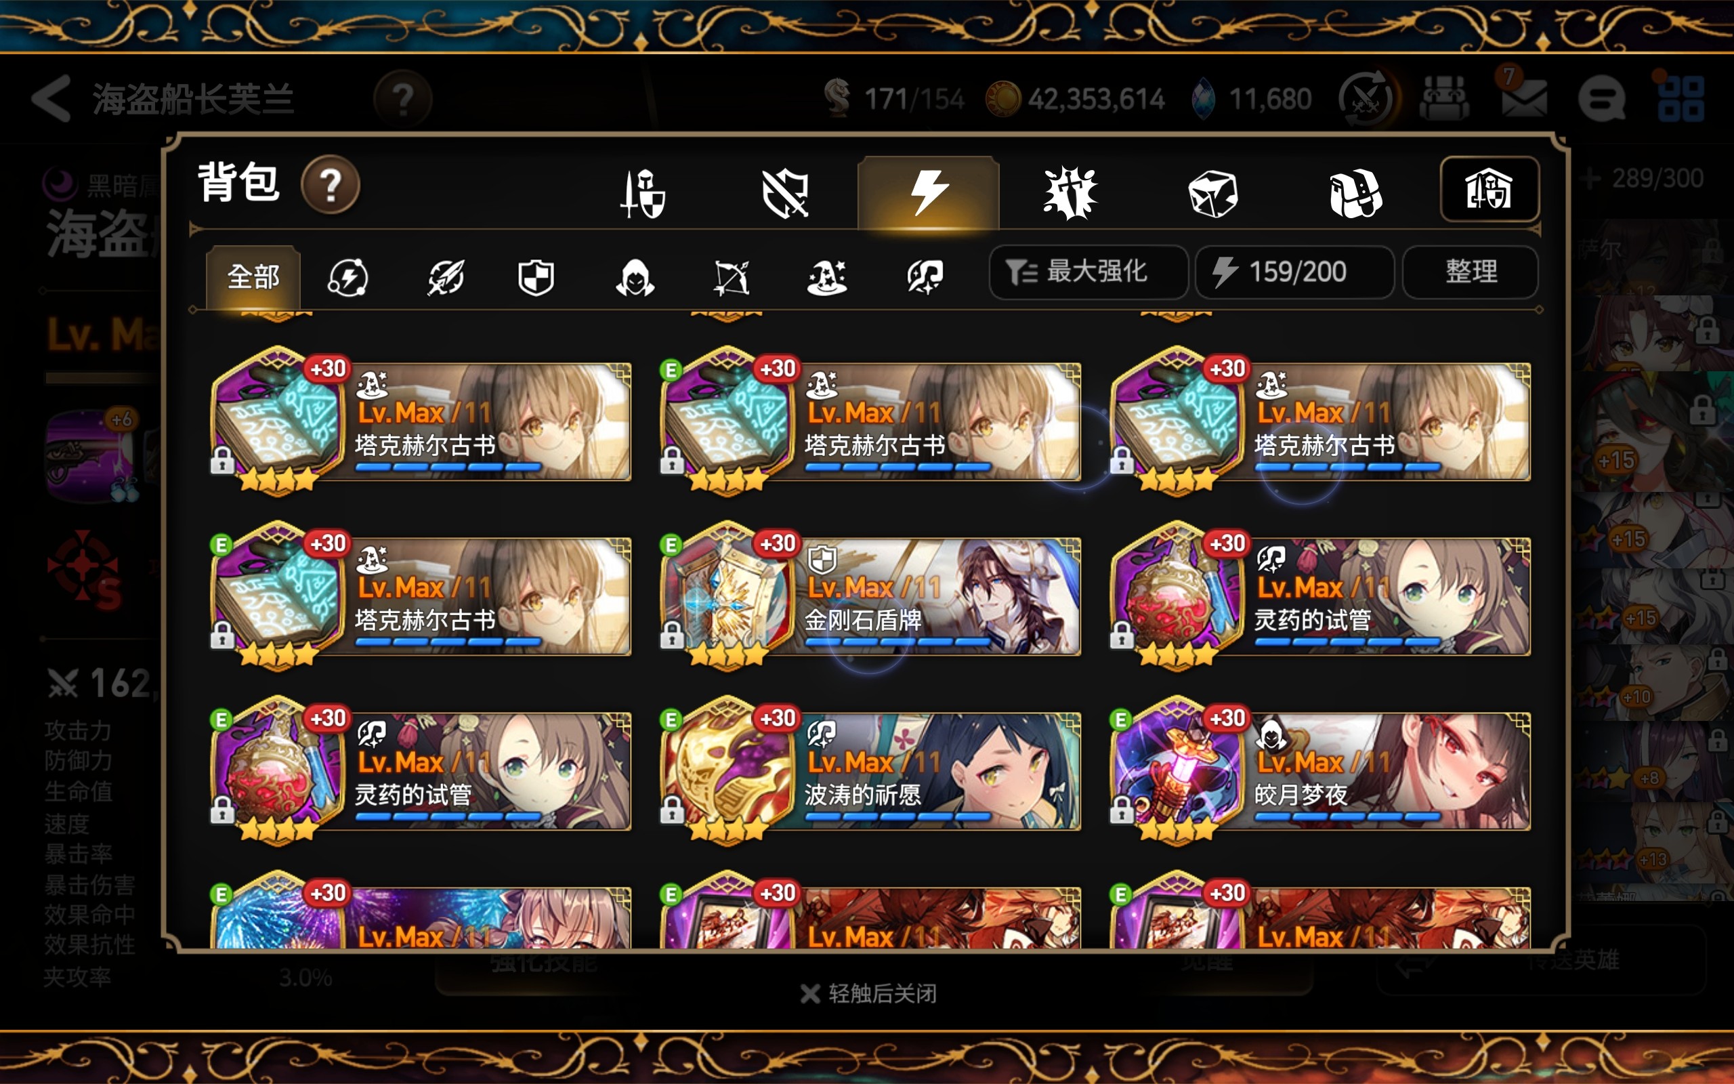Open the backpack items category icon
The image size is (1734, 1084).
coord(1355,193)
